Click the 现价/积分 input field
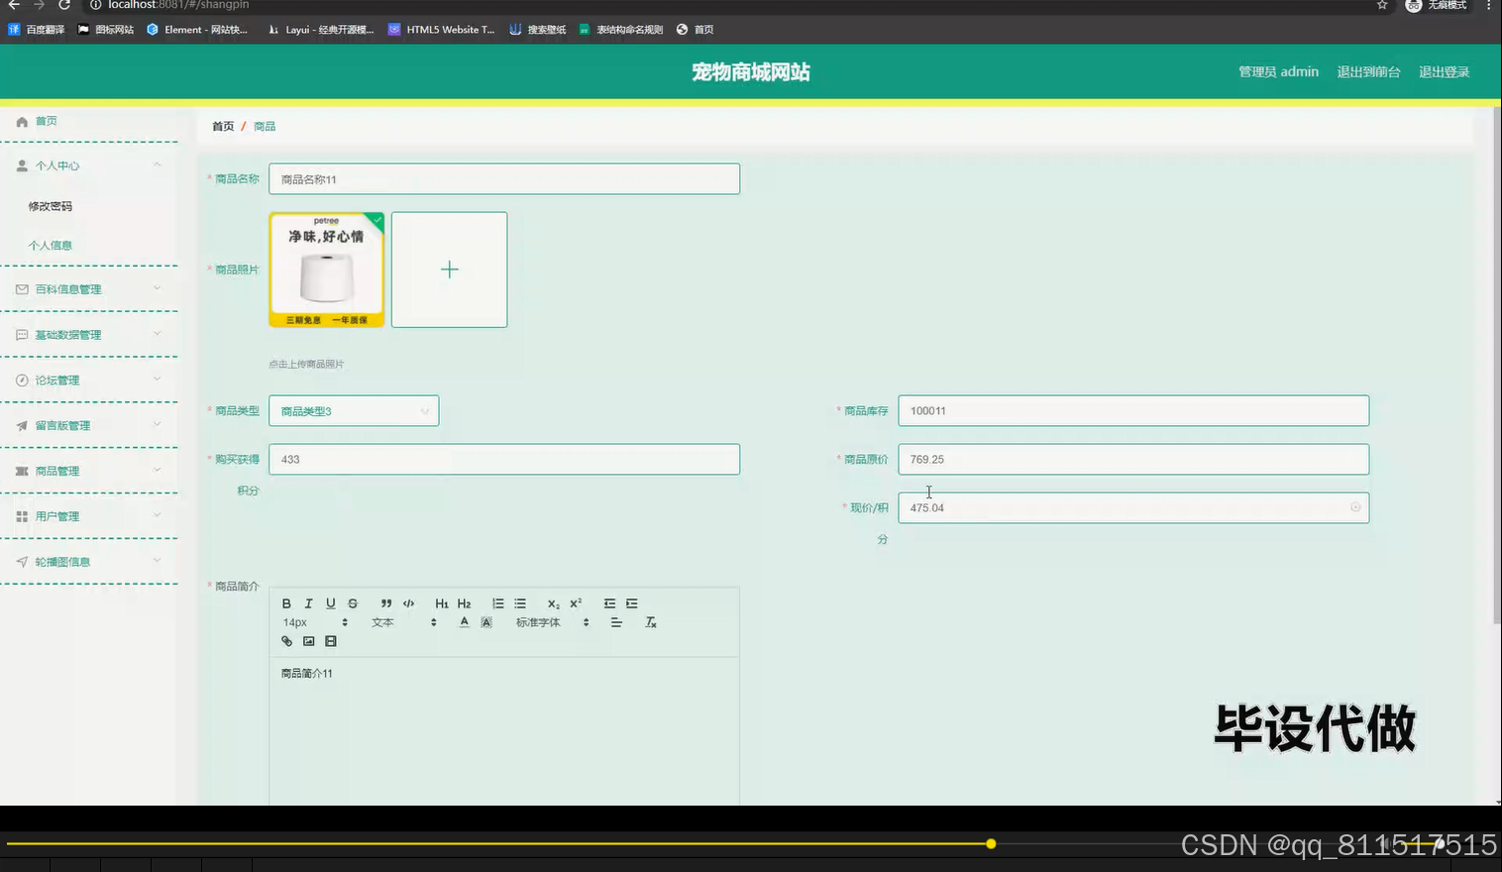The height and width of the screenshot is (872, 1502). pos(1133,507)
